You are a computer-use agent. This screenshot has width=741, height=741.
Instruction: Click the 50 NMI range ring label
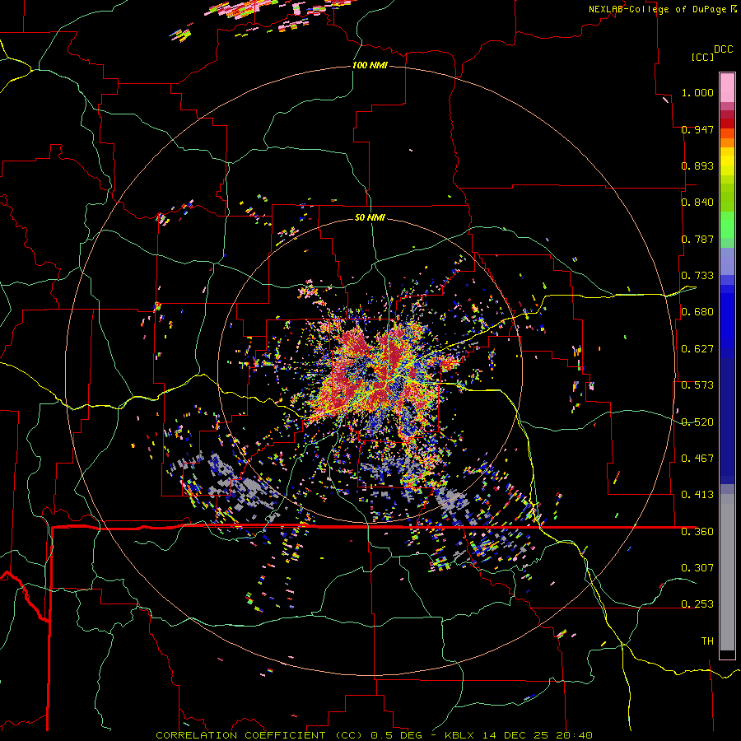click(370, 217)
